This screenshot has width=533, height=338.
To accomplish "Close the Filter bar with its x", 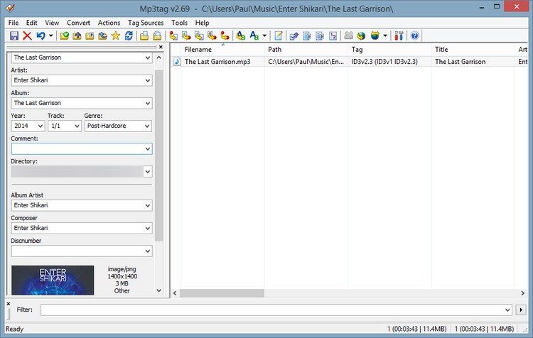I will (x=9, y=304).
